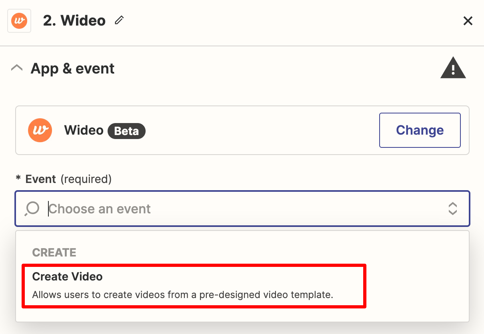
Task: Click into the Choose an event field
Action: [x=240, y=209]
